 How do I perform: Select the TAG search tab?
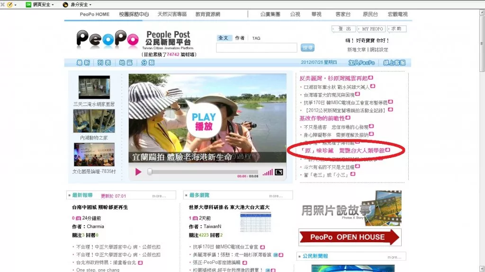click(256, 38)
